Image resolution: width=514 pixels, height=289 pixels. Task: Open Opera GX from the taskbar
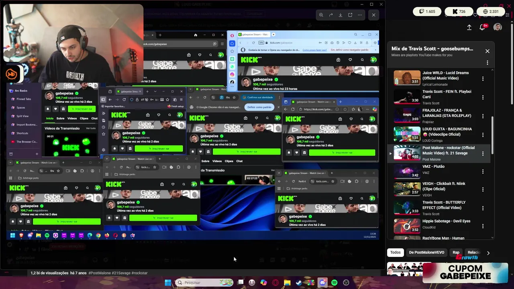[x=275, y=283]
